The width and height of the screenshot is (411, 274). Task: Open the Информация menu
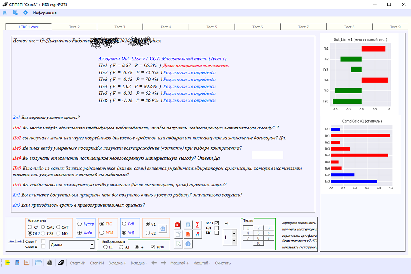pyautogui.click(x=44, y=13)
